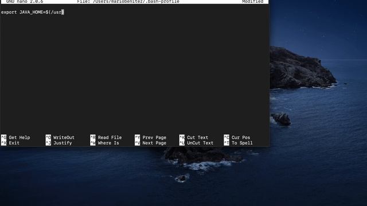Viewport: 367px width, 206px height.
Task: Click the ^J Justify shortcut
Action: pos(58,143)
